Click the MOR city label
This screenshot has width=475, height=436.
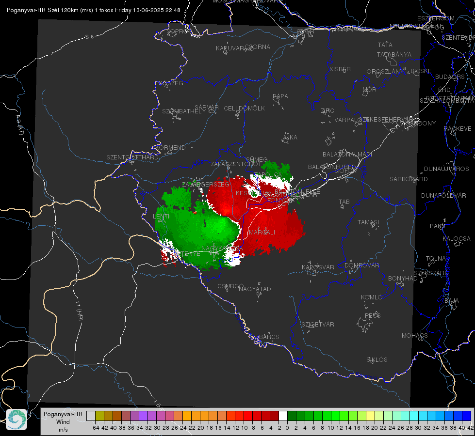pyautogui.click(x=370, y=90)
